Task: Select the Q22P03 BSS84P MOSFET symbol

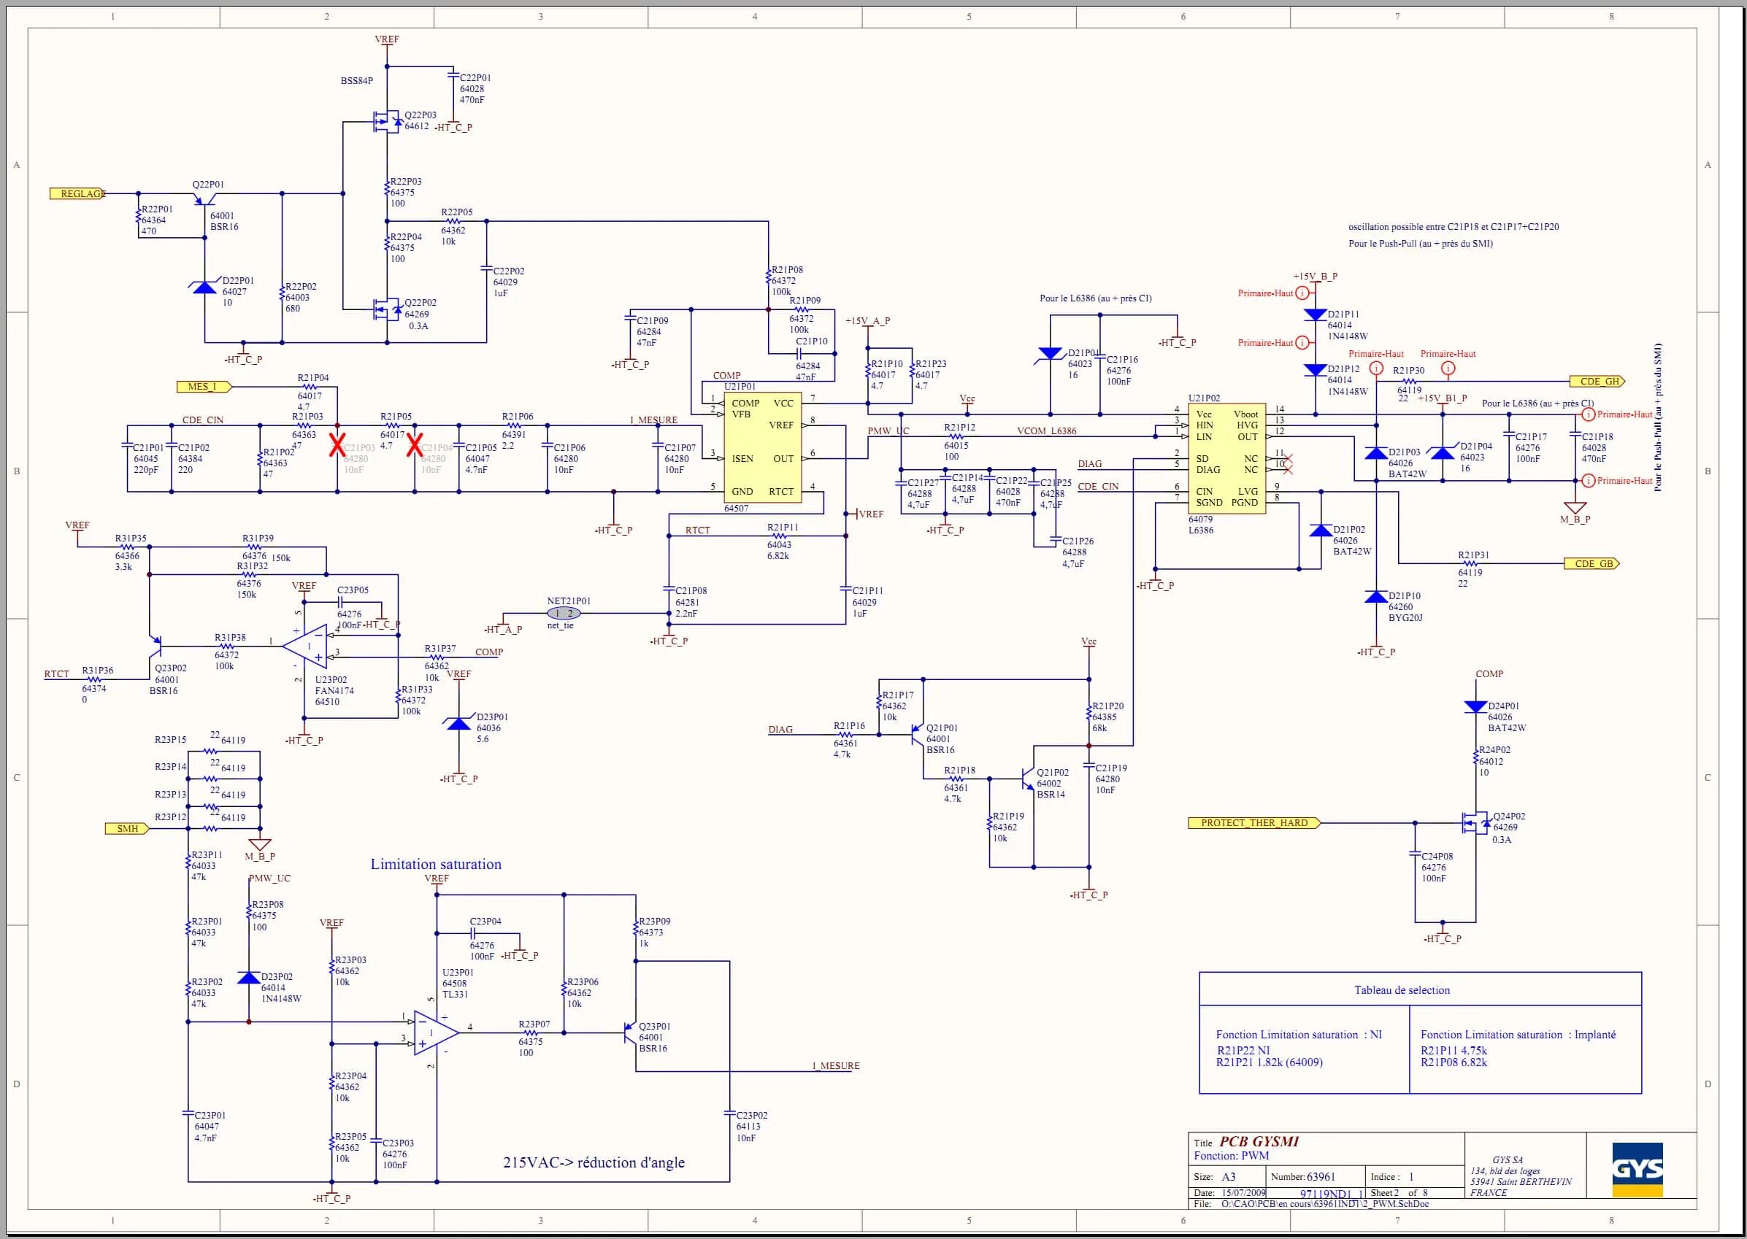Action: (x=389, y=120)
